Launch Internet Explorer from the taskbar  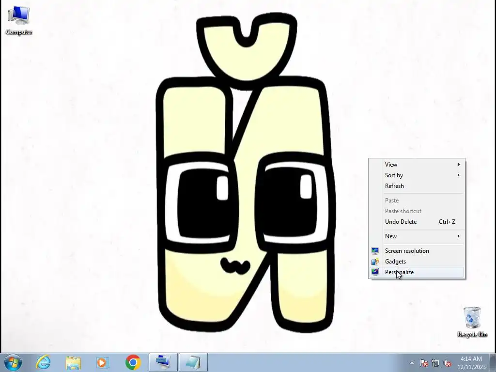coord(43,362)
